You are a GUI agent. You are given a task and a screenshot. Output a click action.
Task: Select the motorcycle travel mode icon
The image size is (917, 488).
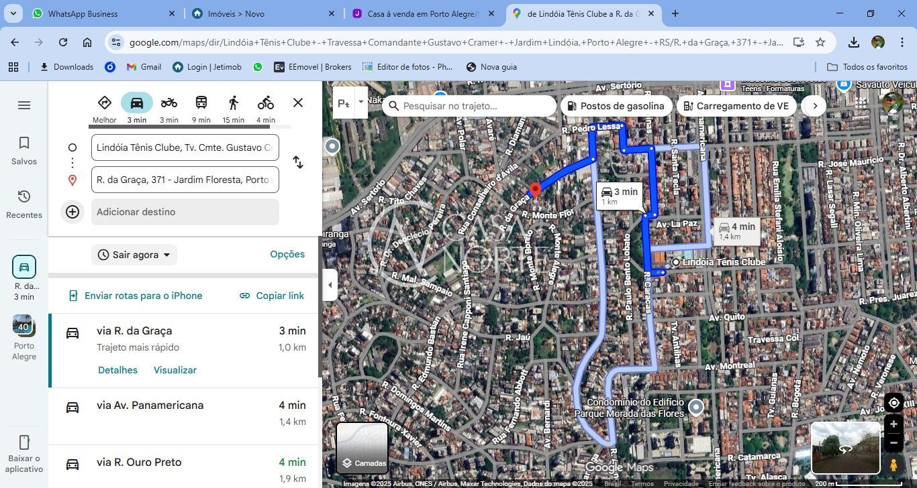(169, 103)
